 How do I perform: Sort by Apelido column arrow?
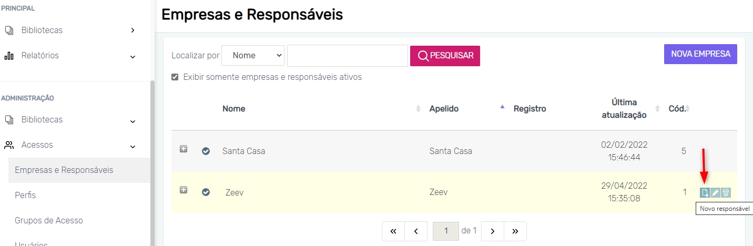(x=502, y=107)
